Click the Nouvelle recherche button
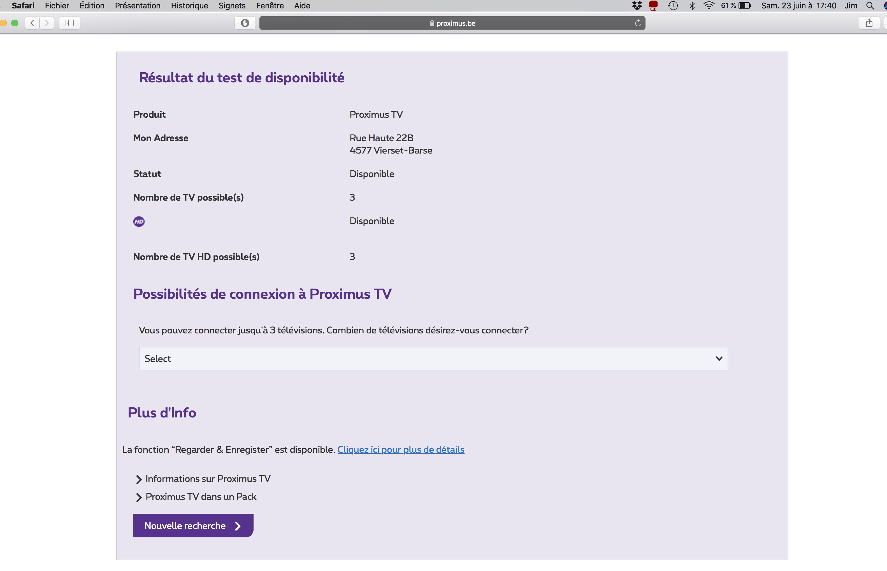 [x=193, y=525]
